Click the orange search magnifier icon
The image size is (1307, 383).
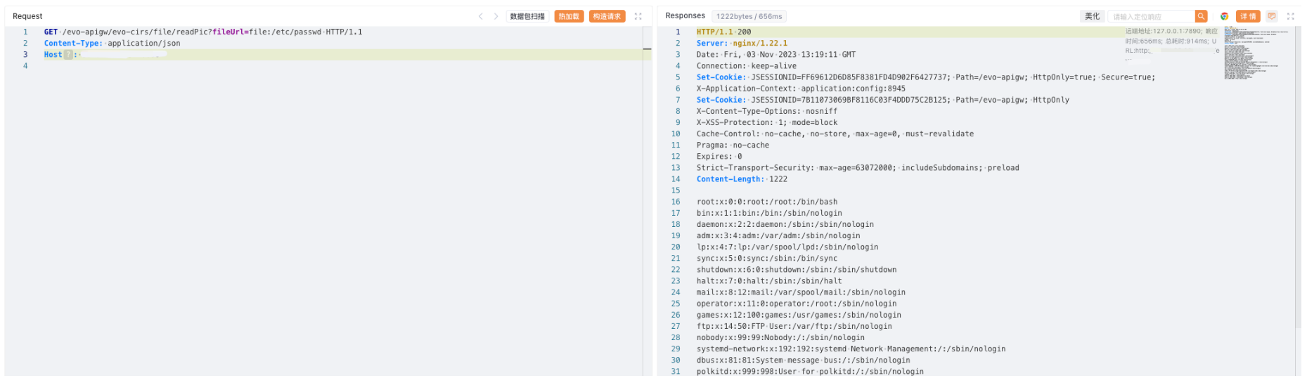tap(1201, 16)
